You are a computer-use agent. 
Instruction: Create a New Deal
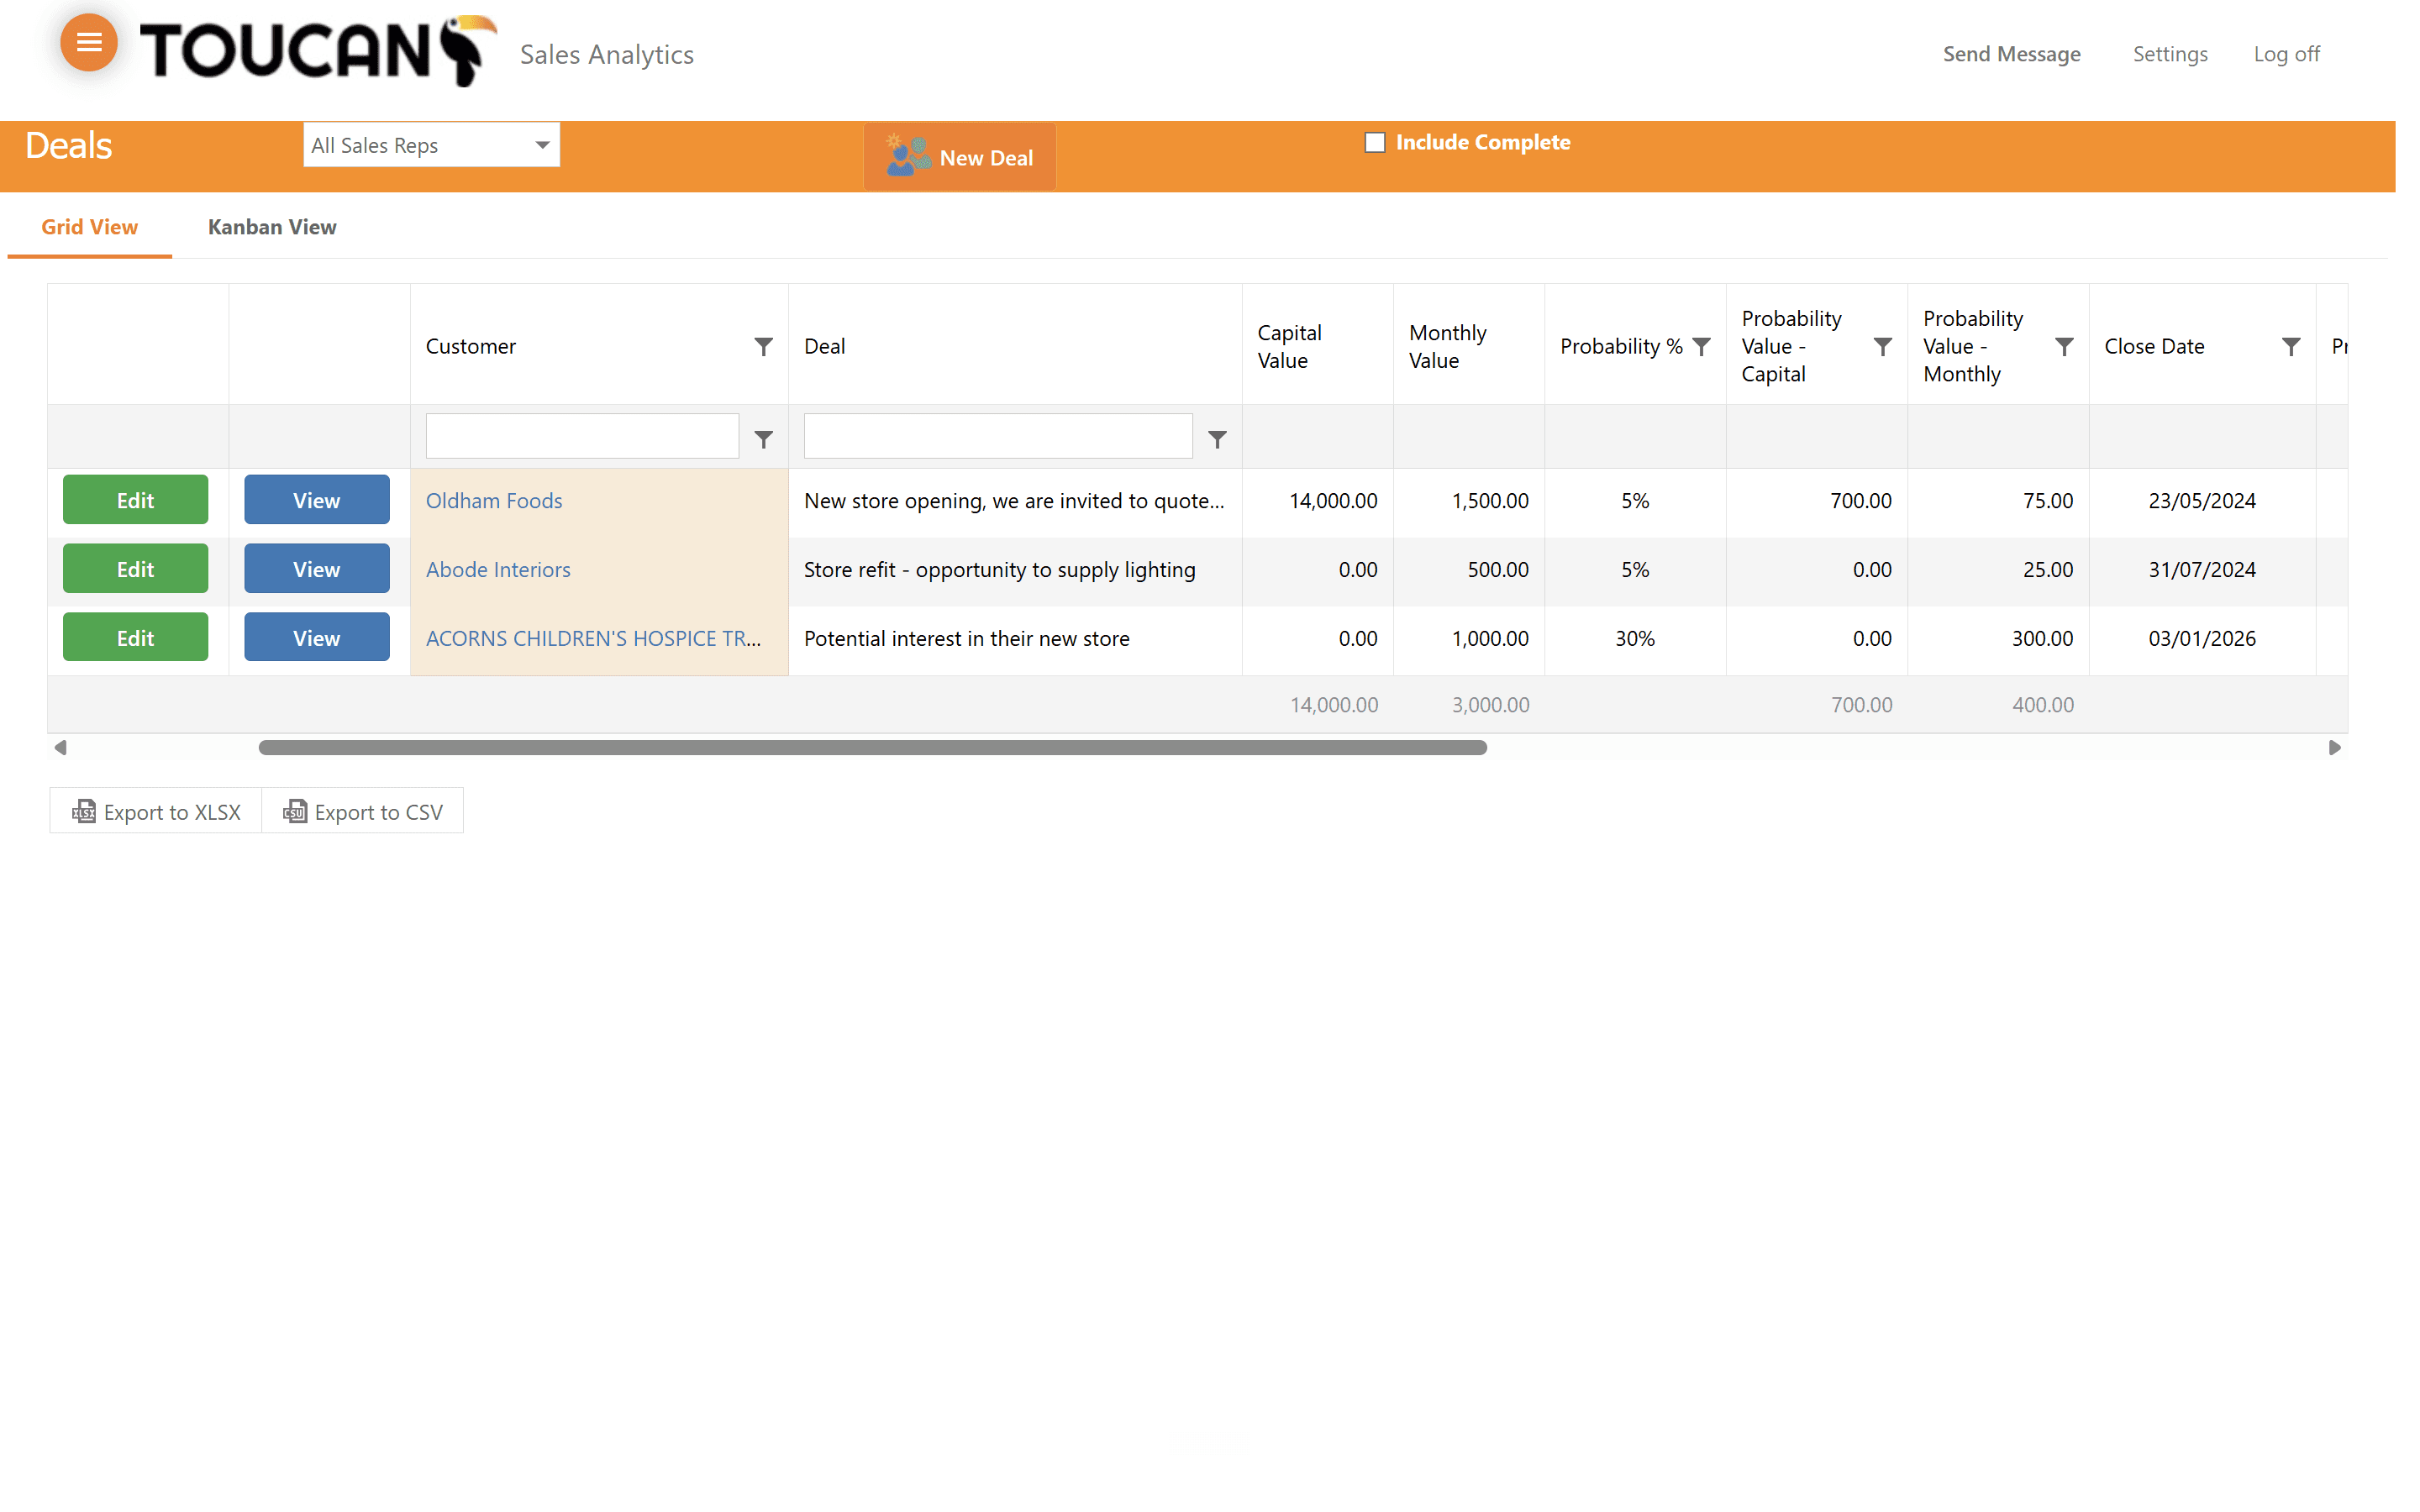point(959,157)
